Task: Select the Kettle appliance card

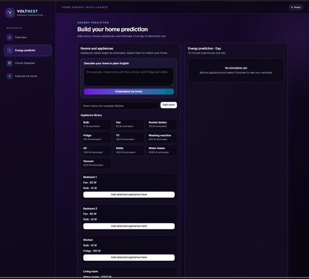Action: (129, 150)
